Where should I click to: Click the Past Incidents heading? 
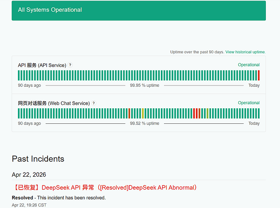tap(38, 159)
